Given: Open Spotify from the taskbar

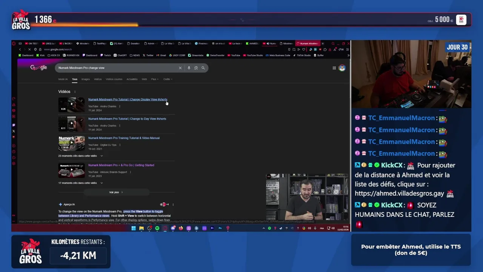Looking at the screenshot, I should 157,228.
